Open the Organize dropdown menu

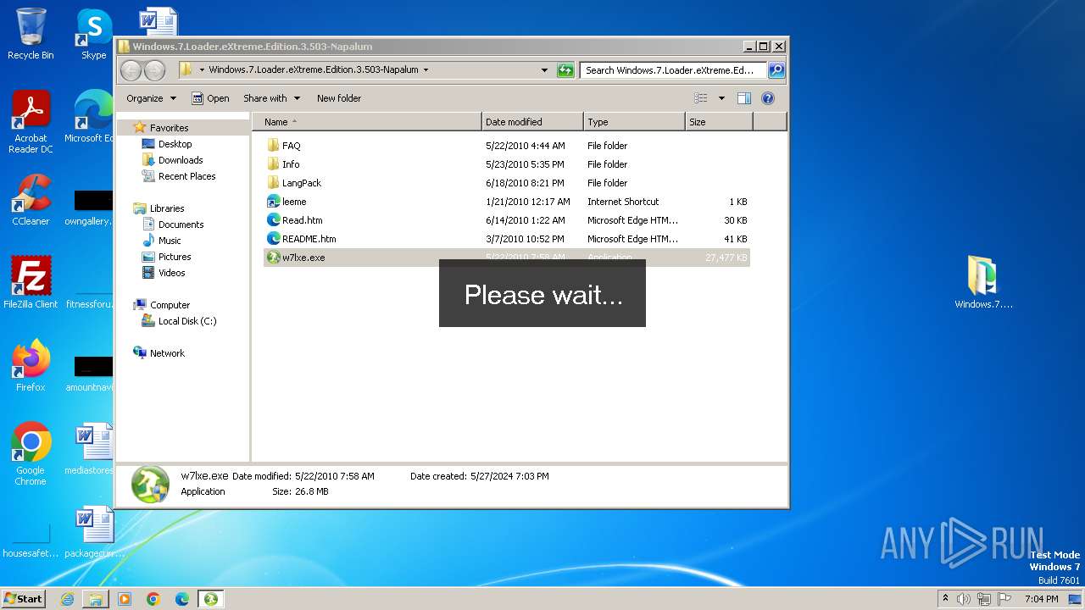[151, 98]
